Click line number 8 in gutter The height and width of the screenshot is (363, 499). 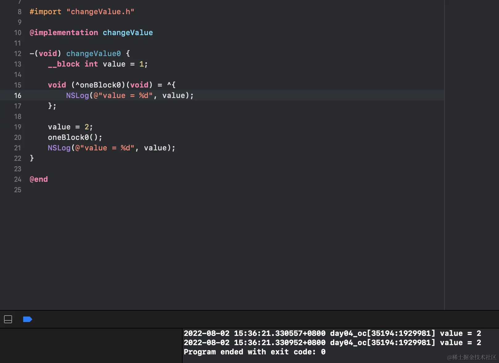pos(19,12)
